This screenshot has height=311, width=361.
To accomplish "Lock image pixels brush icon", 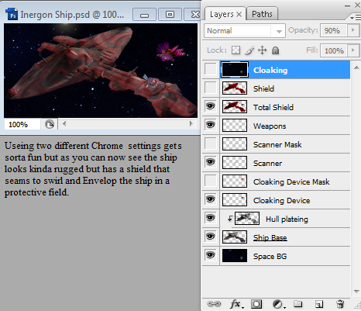I will [x=249, y=50].
